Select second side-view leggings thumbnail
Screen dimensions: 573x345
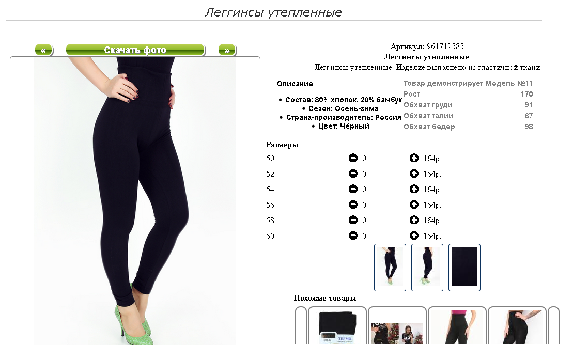(427, 268)
